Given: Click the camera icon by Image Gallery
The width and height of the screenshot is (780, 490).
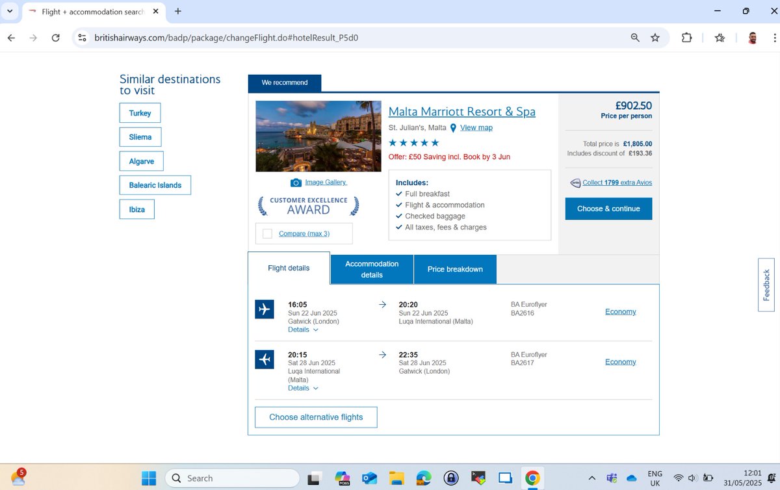Looking at the screenshot, I should (x=296, y=183).
